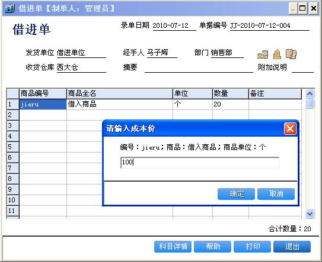Select the jieru product code cell

43,104
